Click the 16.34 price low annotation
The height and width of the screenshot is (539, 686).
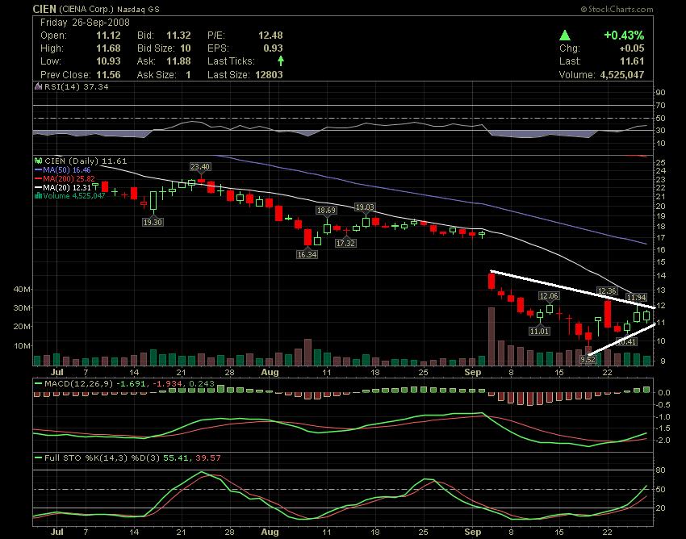307,254
